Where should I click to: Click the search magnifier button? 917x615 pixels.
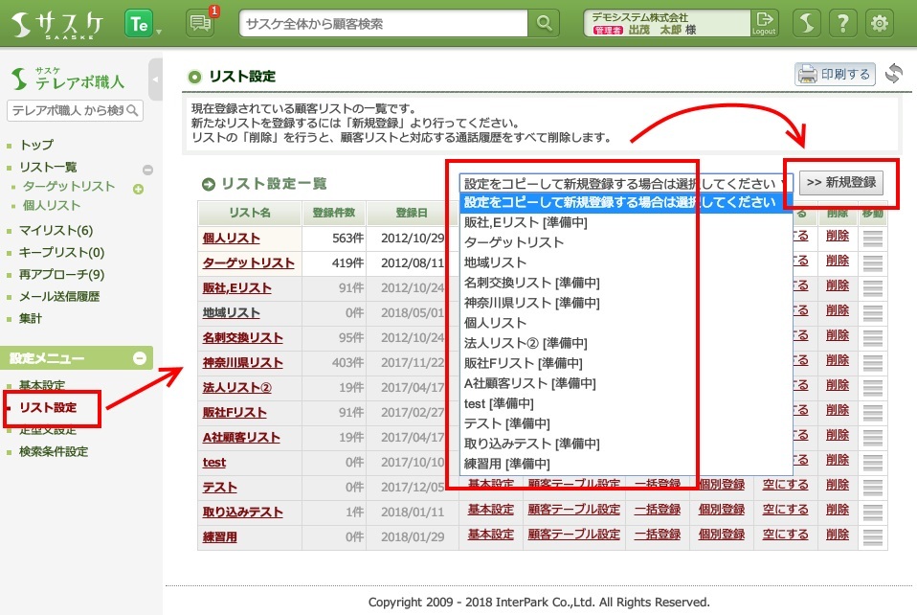[x=544, y=24]
